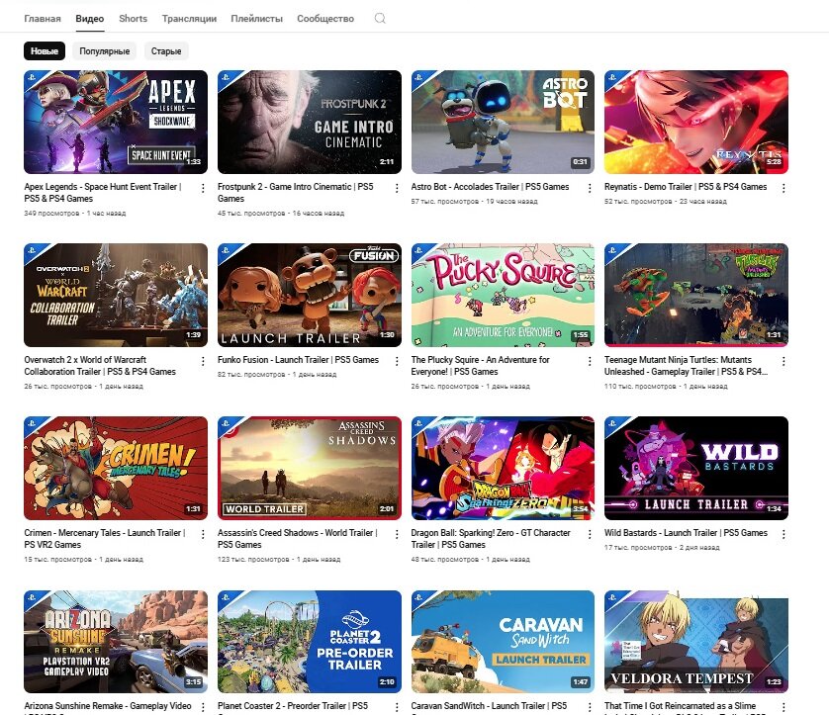The image size is (829, 715).
Task: Open Dragon Ball Sparking Zero thumbnail
Action: click(503, 468)
